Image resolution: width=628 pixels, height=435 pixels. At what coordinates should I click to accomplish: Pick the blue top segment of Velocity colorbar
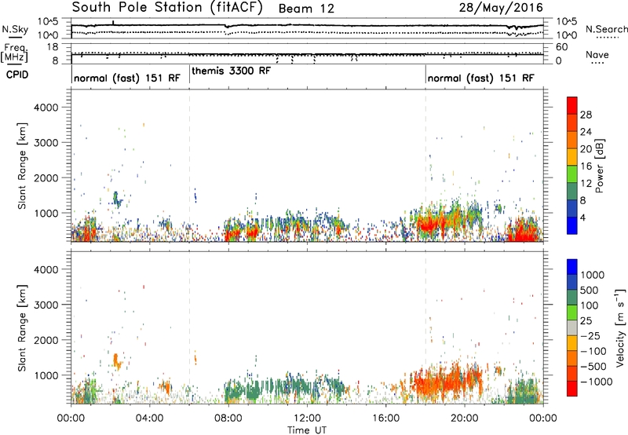click(572, 267)
